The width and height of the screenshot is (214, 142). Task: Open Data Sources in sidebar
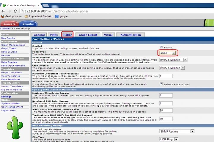point(9,52)
